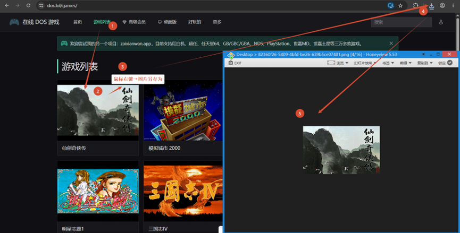Click the 三国志IV cover image
This screenshot has height=233, width=460.
pyautogui.click(x=183, y=192)
